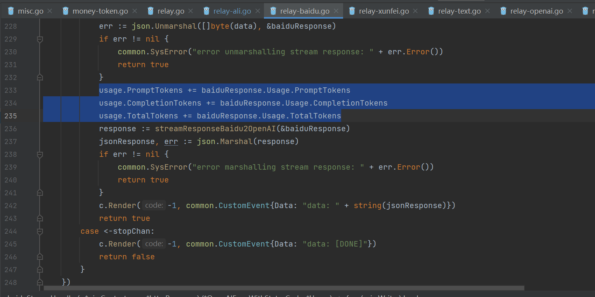Collapse the if err block at line 238

(x=40, y=154)
